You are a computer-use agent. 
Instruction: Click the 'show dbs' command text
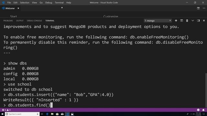pyautogui.click(x=17, y=63)
